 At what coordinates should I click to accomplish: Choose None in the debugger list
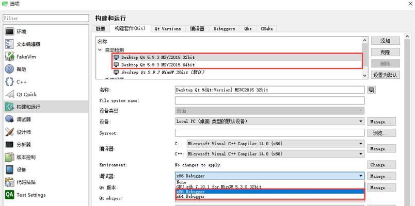click(269, 182)
